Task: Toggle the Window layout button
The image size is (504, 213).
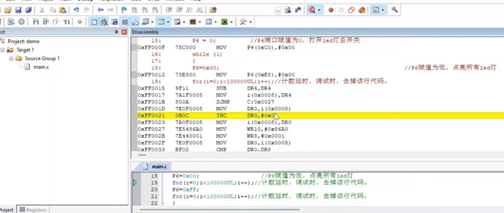Action: pos(375,10)
